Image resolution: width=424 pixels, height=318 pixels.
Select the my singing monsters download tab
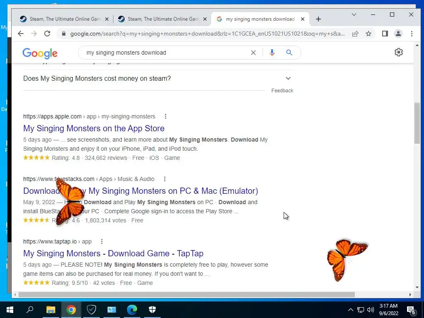click(260, 19)
